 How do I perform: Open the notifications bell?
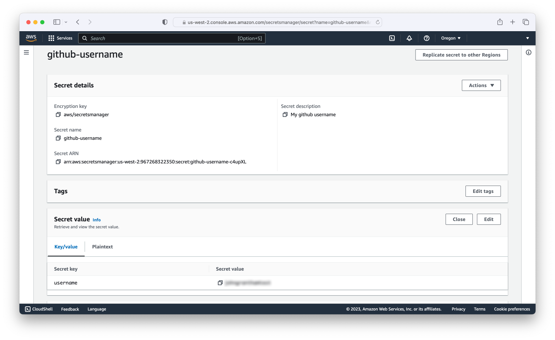409,38
